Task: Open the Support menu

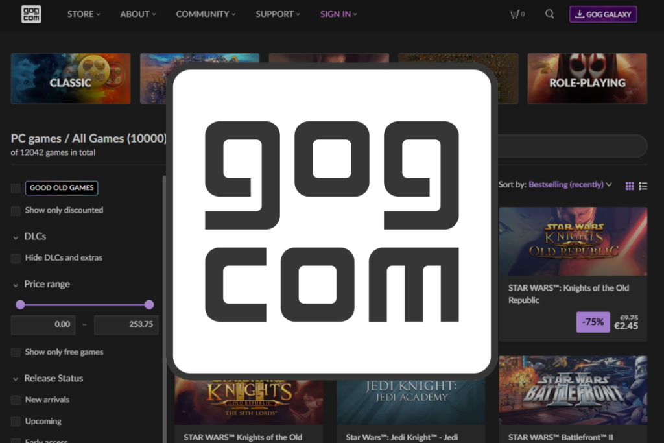Action: click(278, 14)
